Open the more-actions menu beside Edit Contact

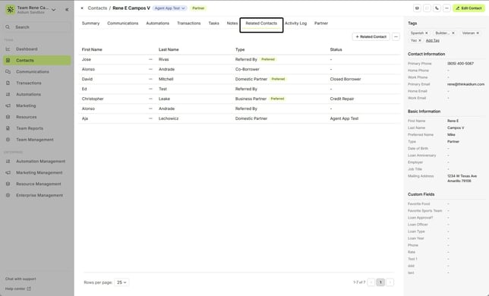447,8
